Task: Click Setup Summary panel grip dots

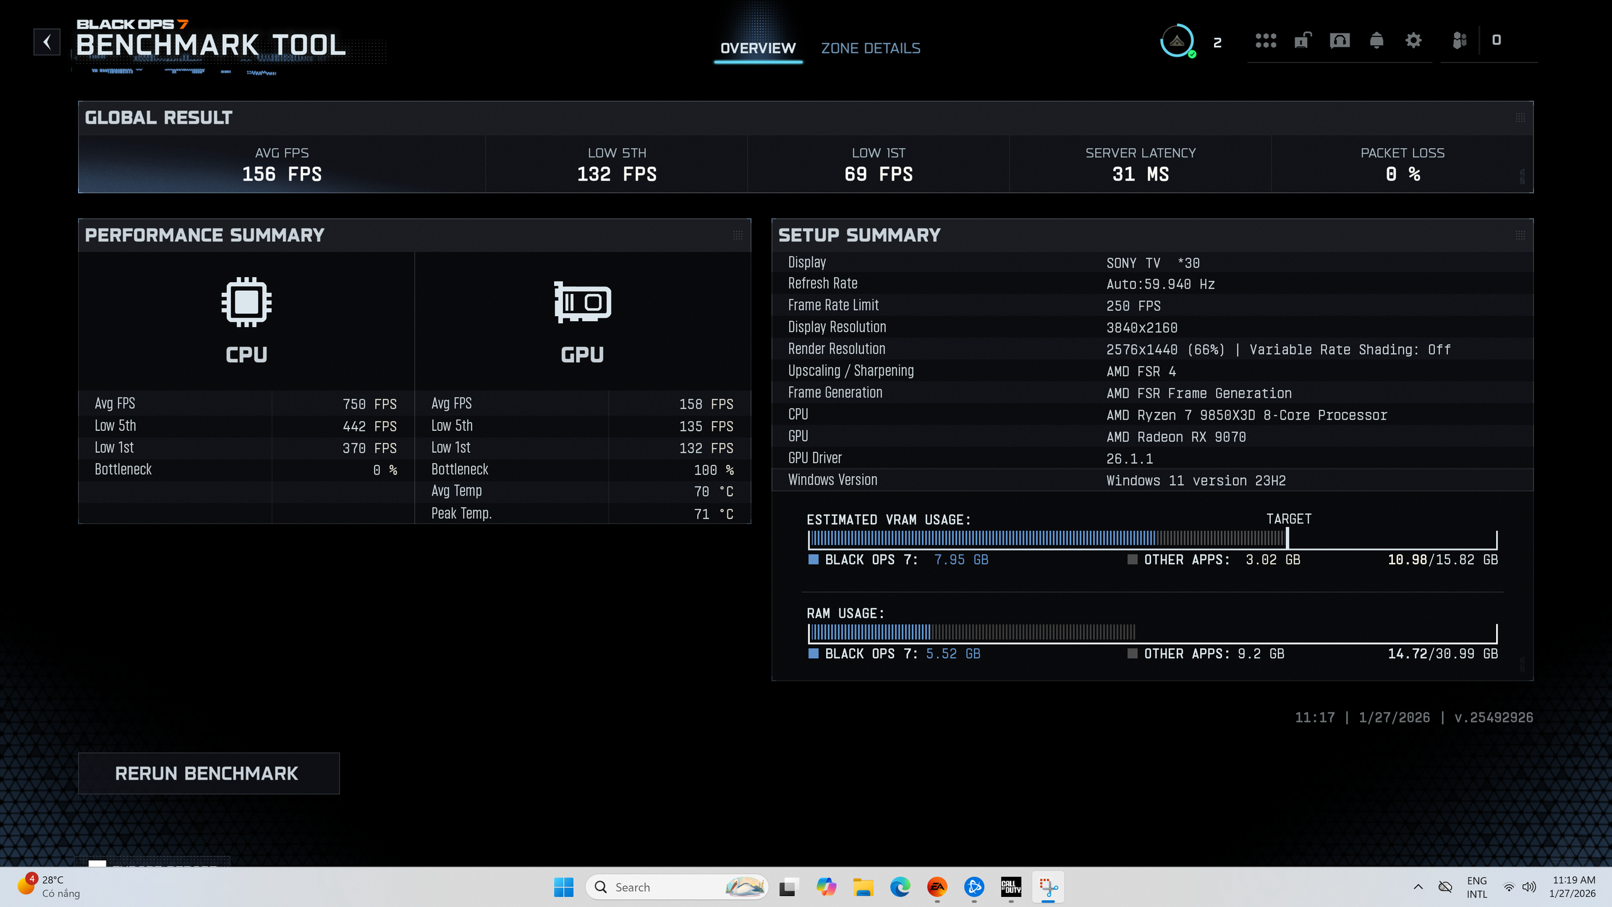Action: pyautogui.click(x=1520, y=236)
